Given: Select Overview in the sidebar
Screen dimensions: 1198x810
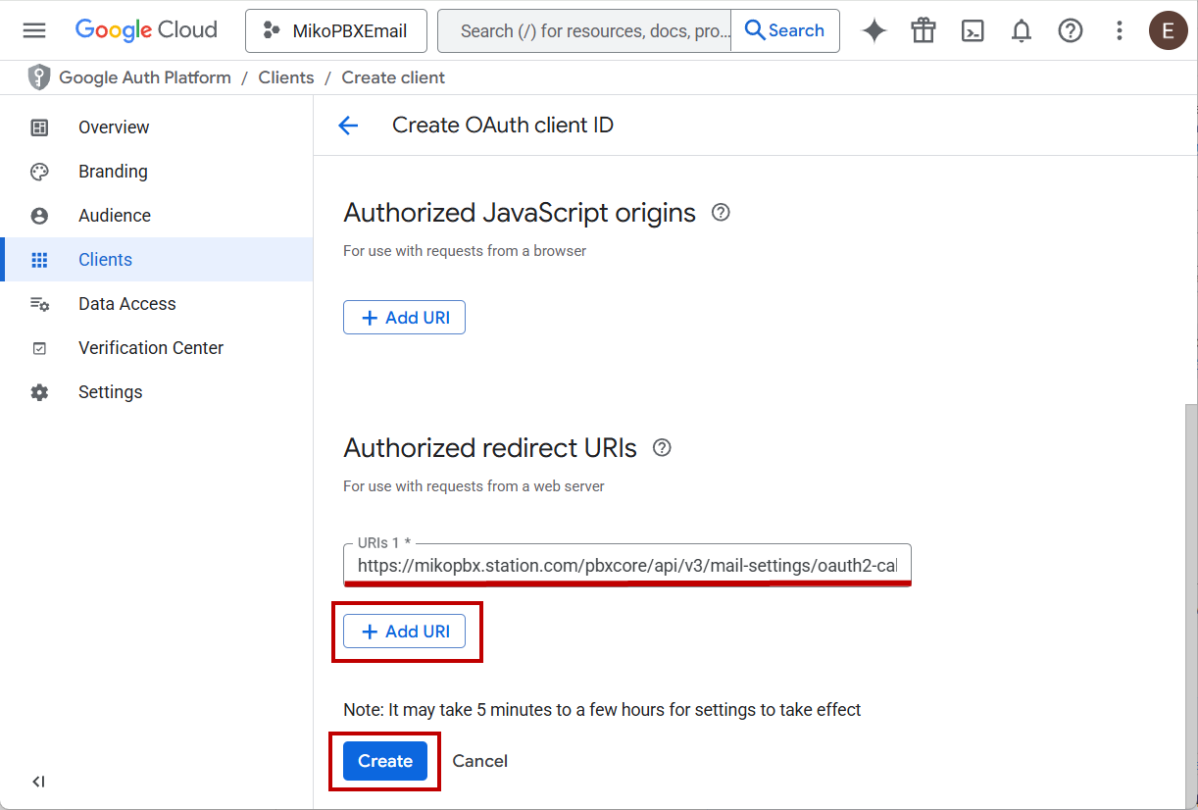Looking at the screenshot, I should [x=114, y=127].
